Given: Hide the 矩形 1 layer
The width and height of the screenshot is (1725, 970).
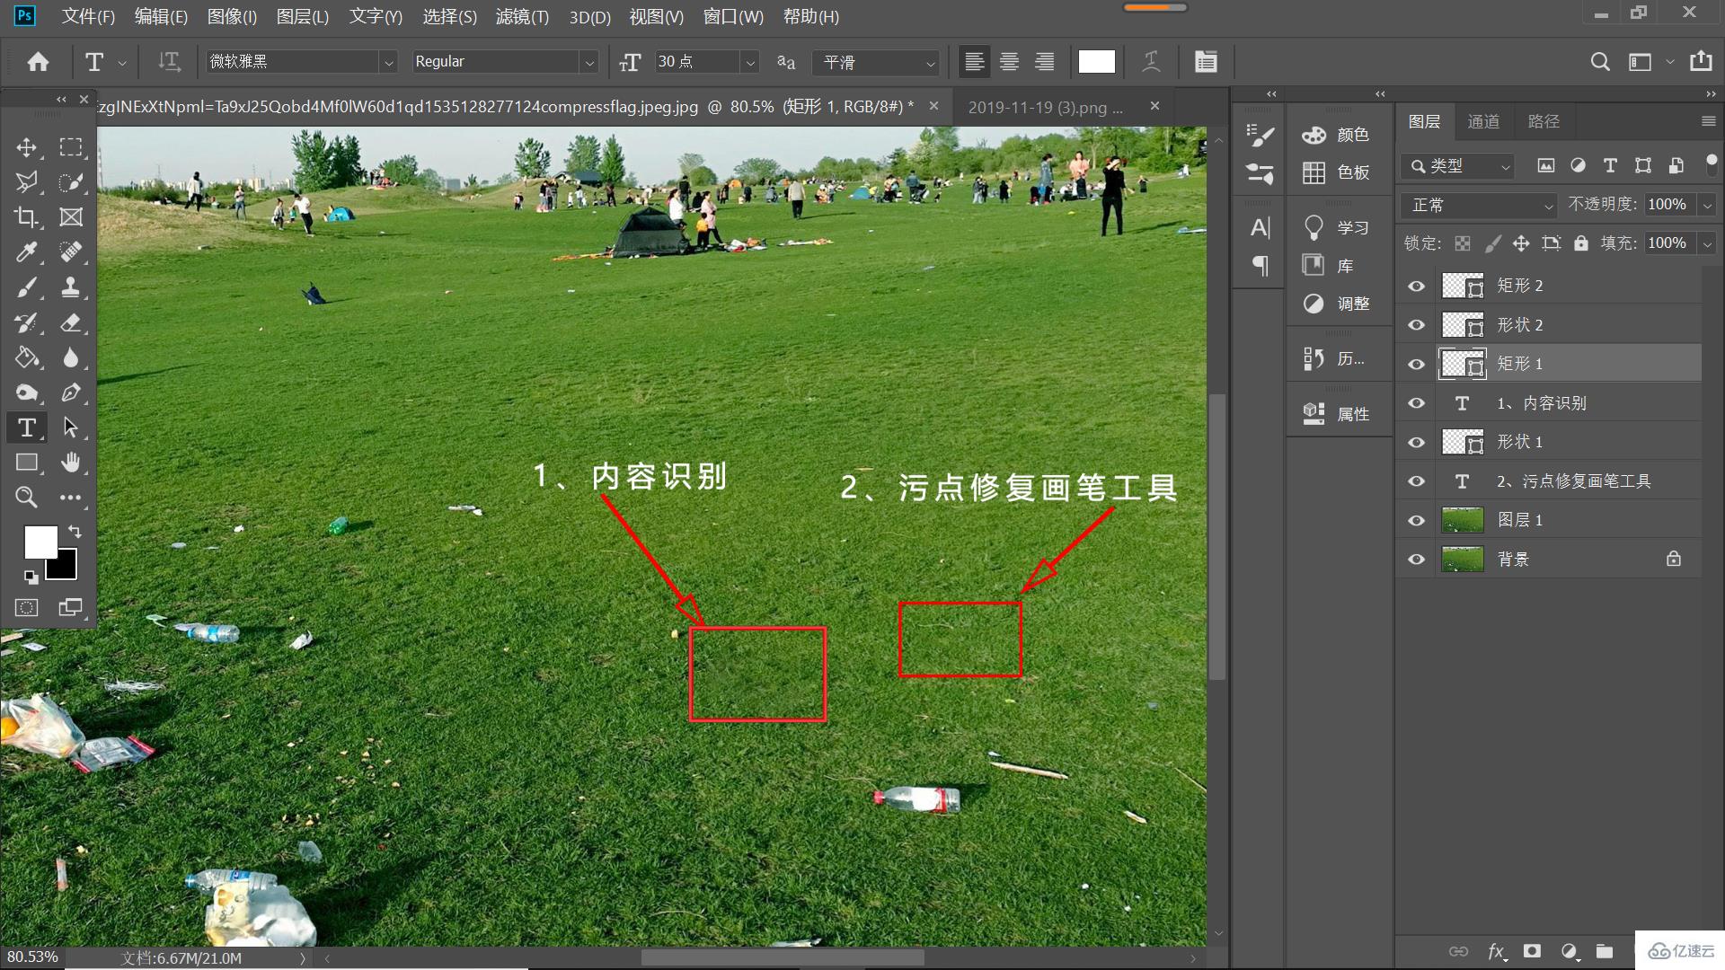Looking at the screenshot, I should coord(1417,365).
